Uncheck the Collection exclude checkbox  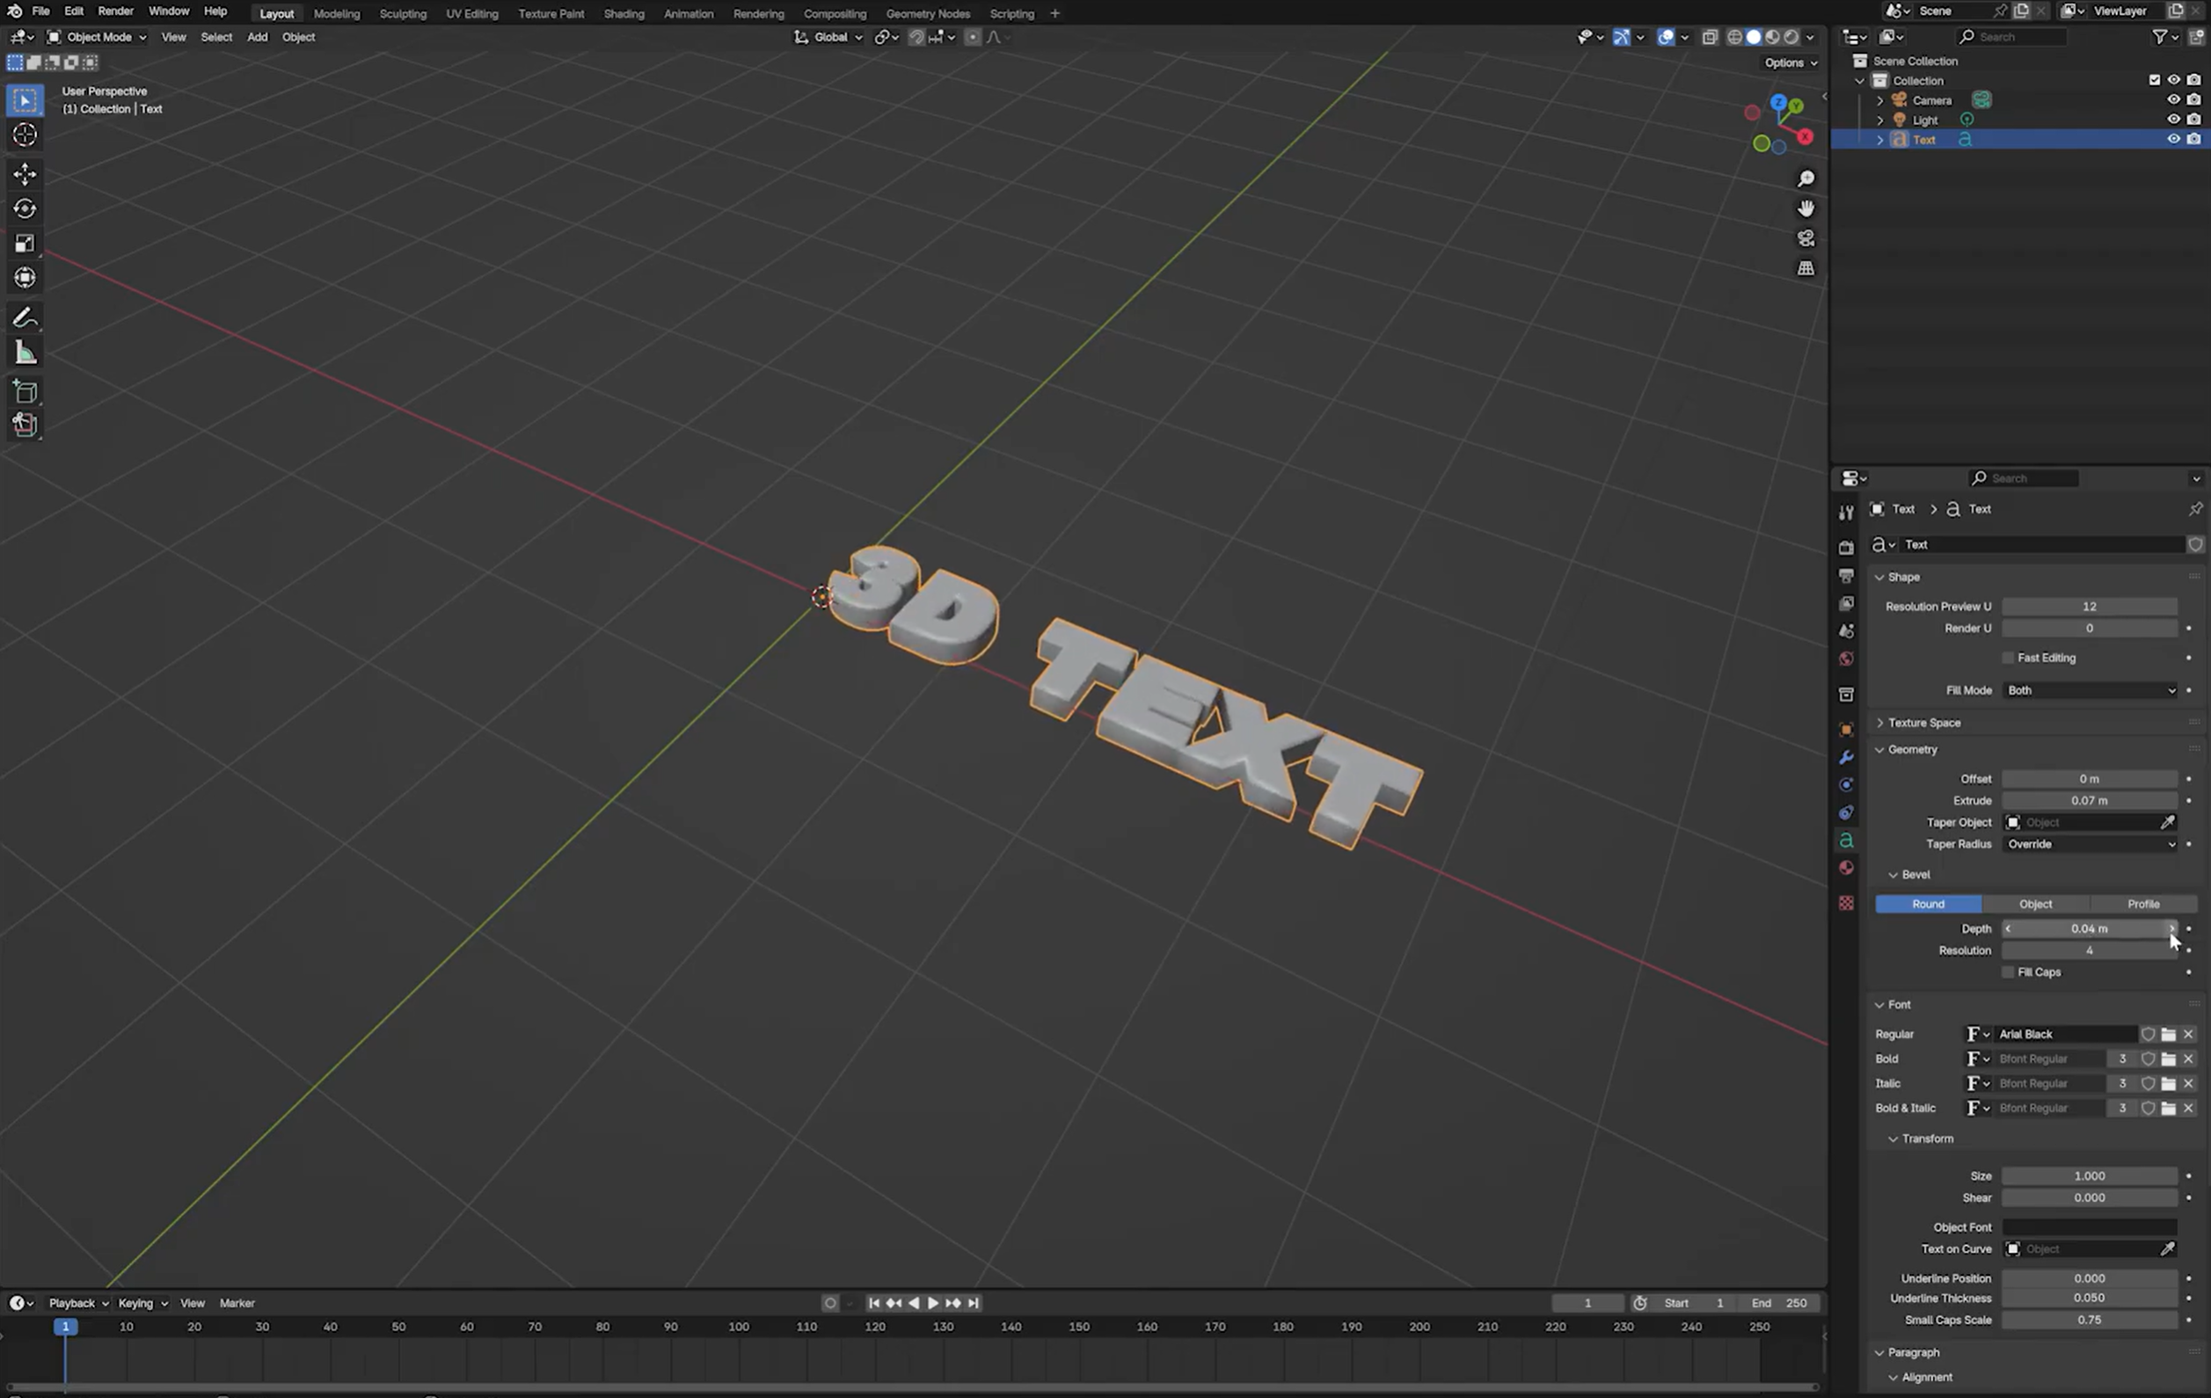pyautogui.click(x=2154, y=80)
